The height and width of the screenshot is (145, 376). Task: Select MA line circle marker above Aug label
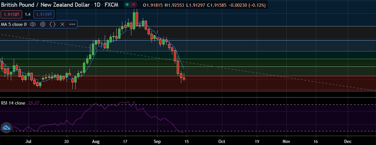[99, 48]
